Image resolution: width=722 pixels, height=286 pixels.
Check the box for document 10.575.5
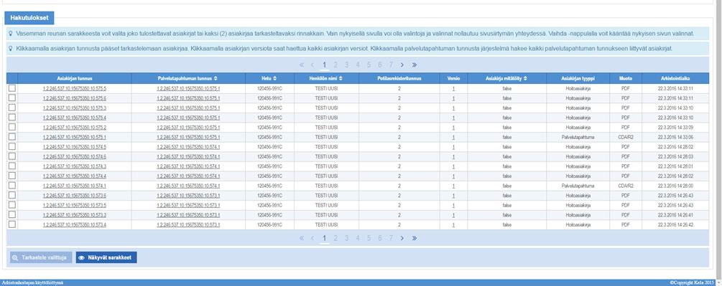pyautogui.click(x=12, y=88)
